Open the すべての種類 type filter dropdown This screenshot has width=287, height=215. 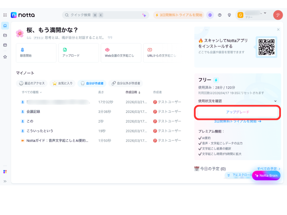pos(32,92)
